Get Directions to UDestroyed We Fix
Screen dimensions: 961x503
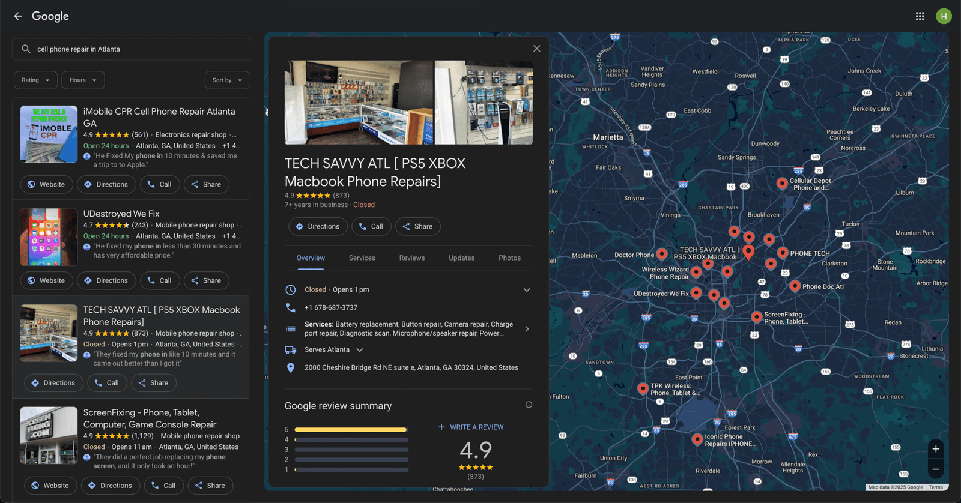pos(106,281)
